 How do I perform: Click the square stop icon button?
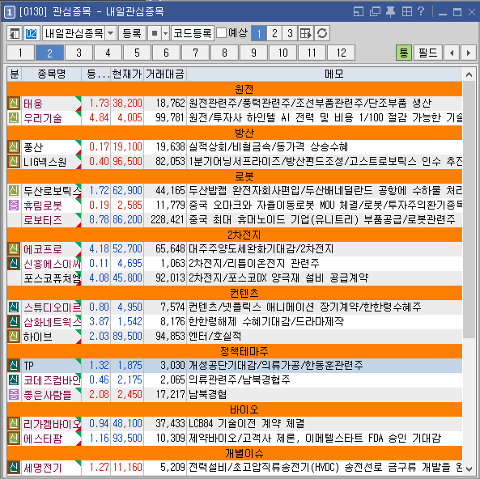pos(155,33)
